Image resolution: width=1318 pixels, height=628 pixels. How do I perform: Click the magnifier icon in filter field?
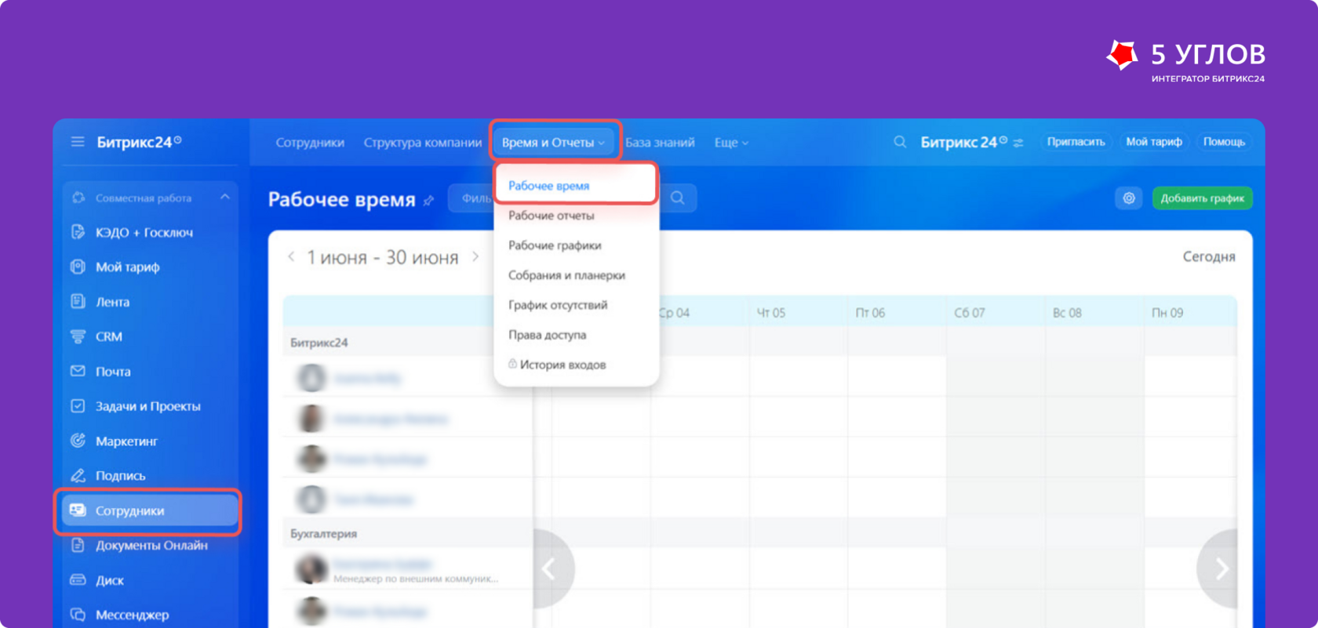pos(678,198)
